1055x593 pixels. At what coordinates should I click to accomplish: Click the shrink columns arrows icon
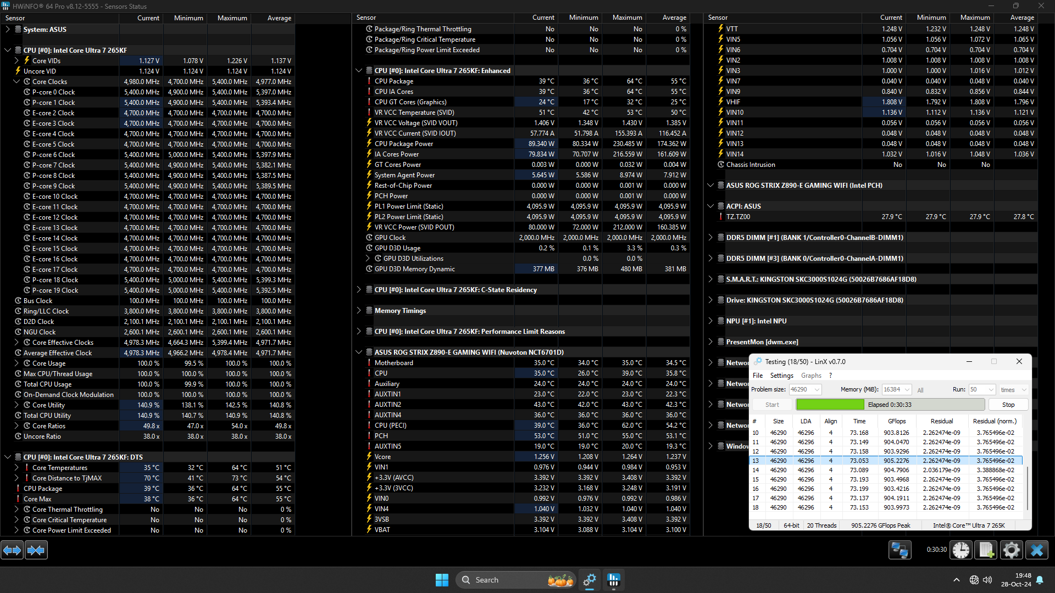[x=36, y=550]
